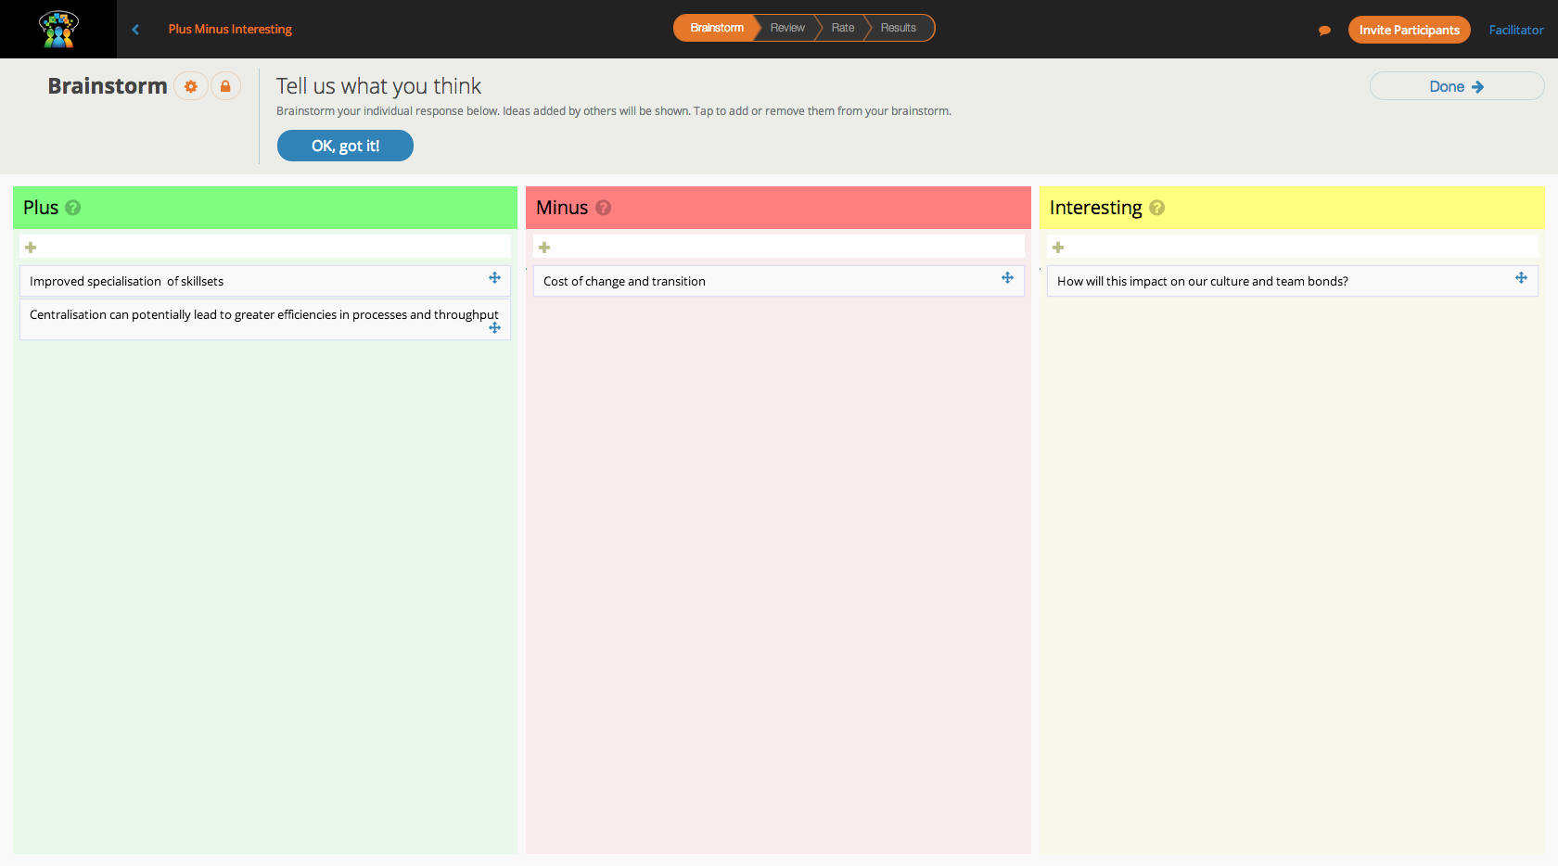Dismiss instructions with OK, got it!

345,146
